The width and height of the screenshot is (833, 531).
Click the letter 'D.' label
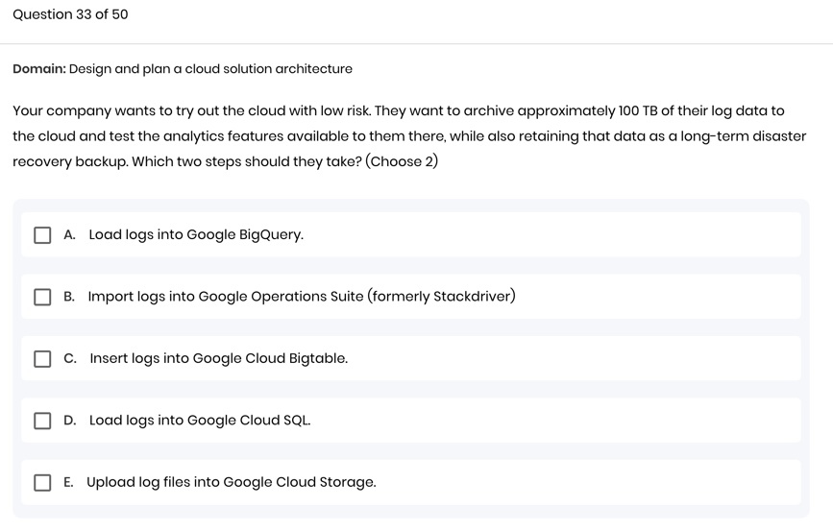(70, 421)
